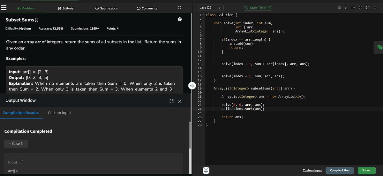Viewport: 383px width, 176px height.
Task: Collapse fold arrow on line 7
Action: pos(203,39)
